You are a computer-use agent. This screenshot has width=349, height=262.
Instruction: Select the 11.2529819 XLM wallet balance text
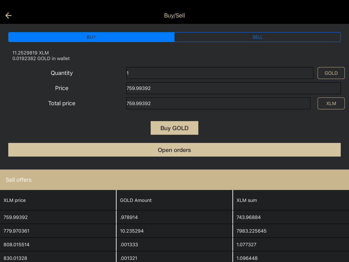(30, 53)
